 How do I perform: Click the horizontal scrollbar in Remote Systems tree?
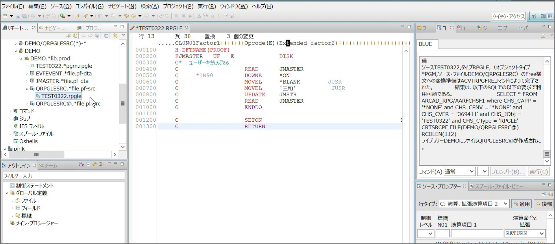click(37, 154)
